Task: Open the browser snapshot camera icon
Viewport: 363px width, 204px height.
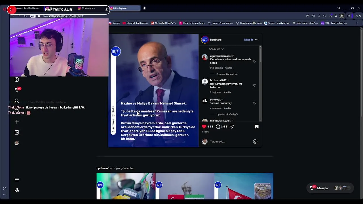Action: (313, 16)
